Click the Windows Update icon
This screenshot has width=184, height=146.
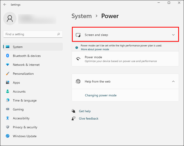(8, 136)
